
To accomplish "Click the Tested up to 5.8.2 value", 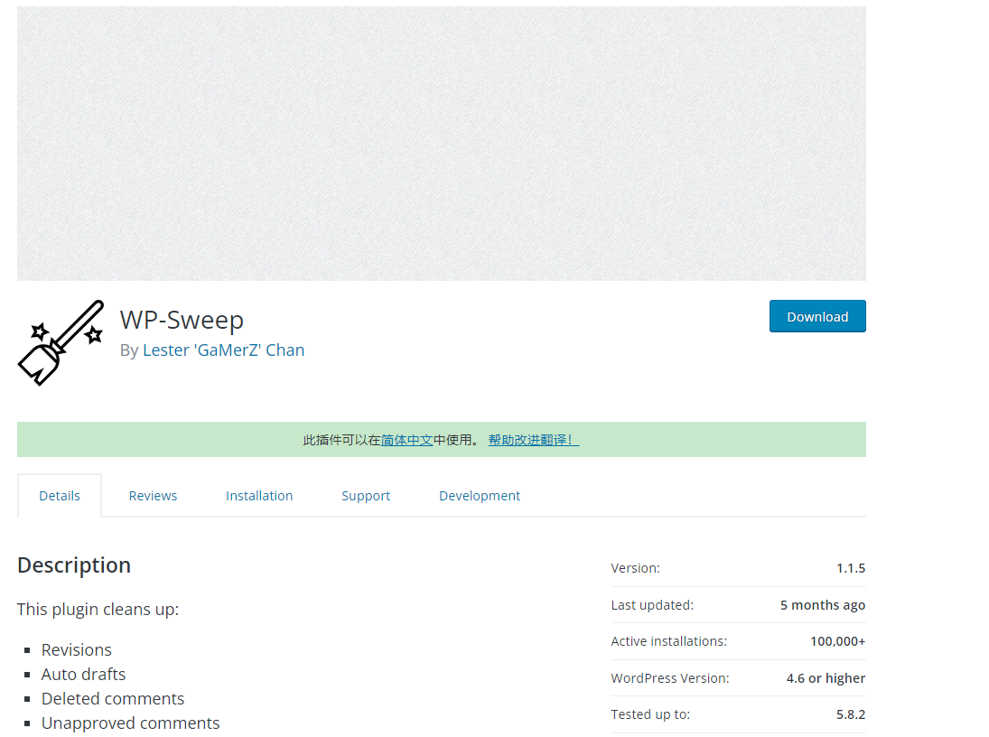I will pyautogui.click(x=851, y=714).
